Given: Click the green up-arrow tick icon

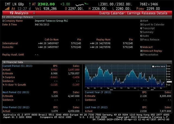Looking at the screenshot, I should click(30, 4).
